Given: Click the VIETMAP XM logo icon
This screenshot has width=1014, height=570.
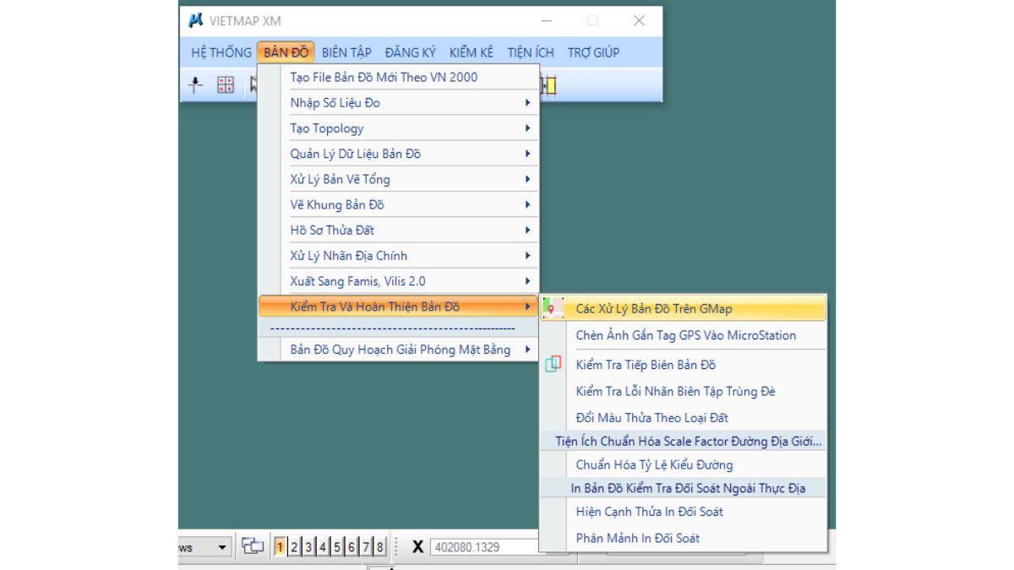Looking at the screenshot, I should click(x=196, y=20).
